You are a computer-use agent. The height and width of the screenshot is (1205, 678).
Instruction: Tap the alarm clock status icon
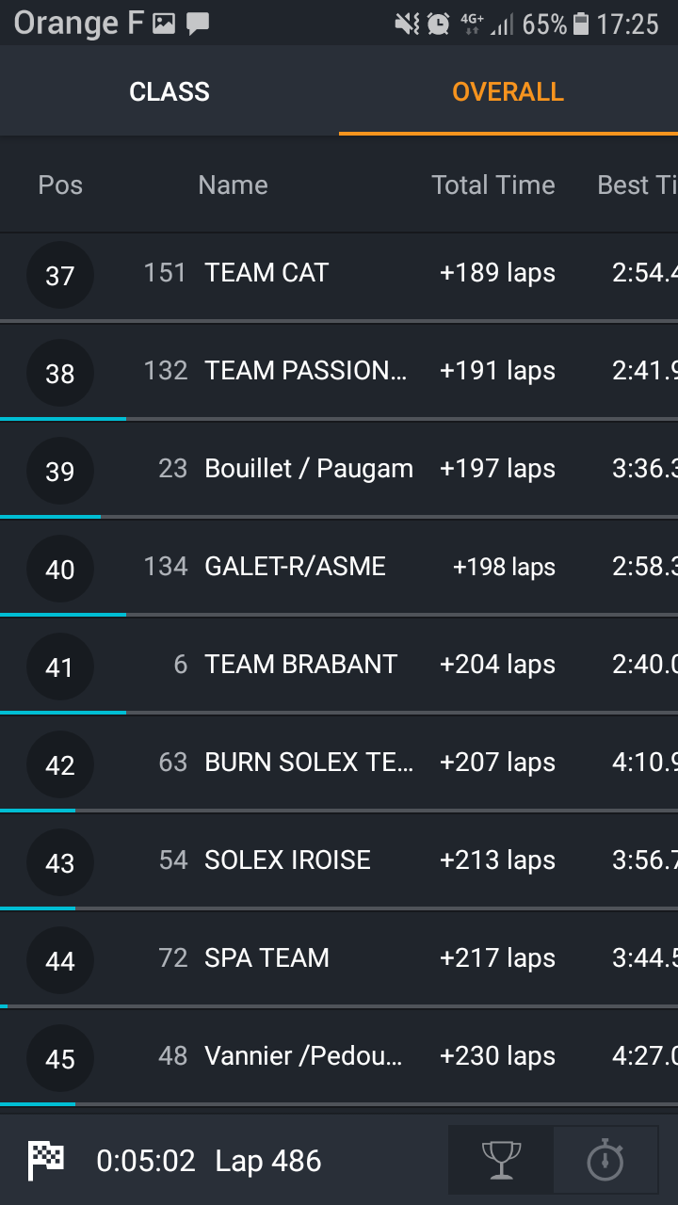438,24
